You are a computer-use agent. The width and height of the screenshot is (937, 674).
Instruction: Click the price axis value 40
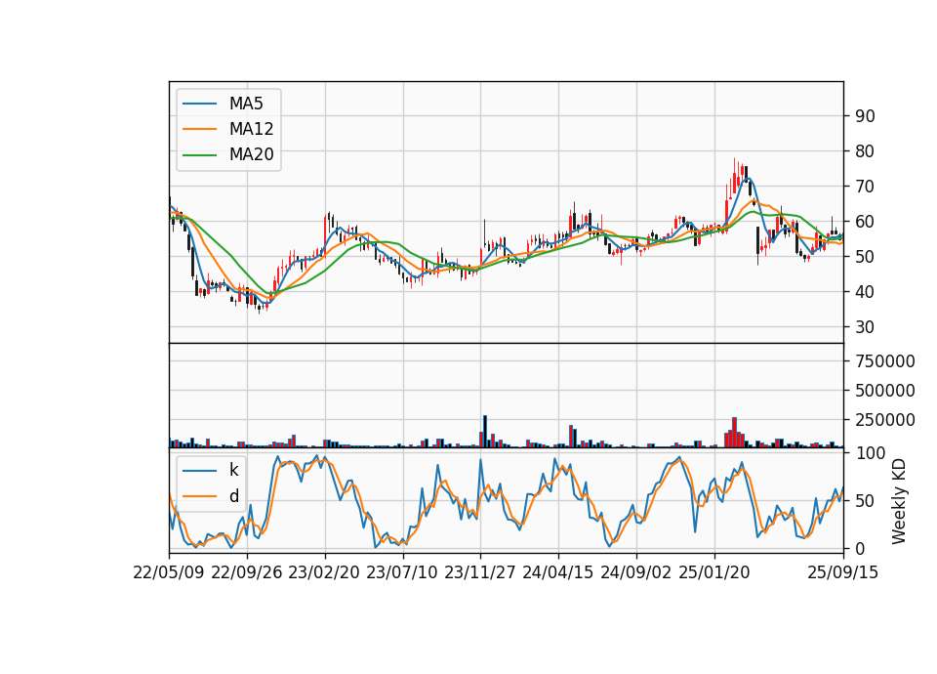click(865, 292)
